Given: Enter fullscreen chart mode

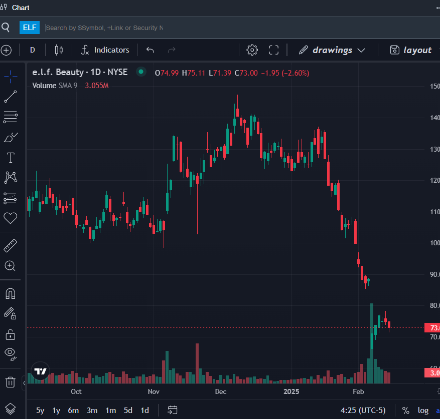Looking at the screenshot, I should [273, 50].
